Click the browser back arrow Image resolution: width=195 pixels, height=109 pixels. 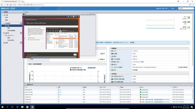2,5
